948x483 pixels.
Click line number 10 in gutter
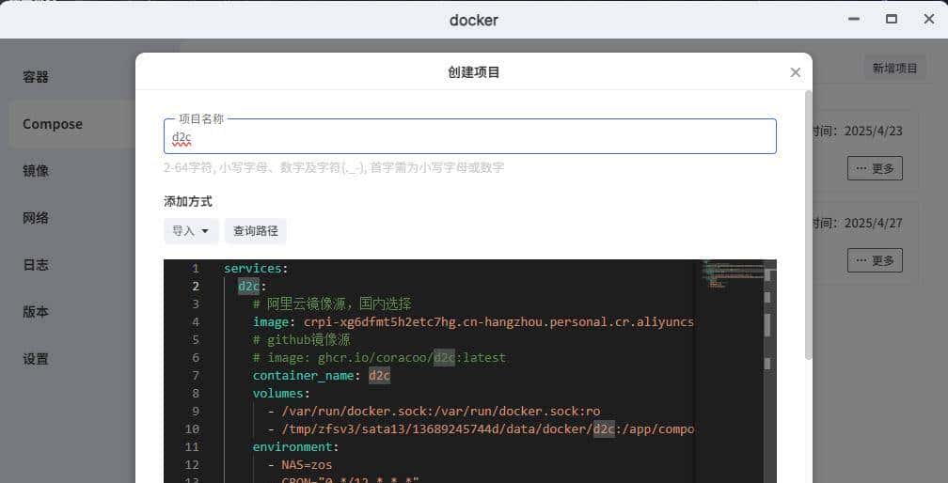(x=192, y=428)
